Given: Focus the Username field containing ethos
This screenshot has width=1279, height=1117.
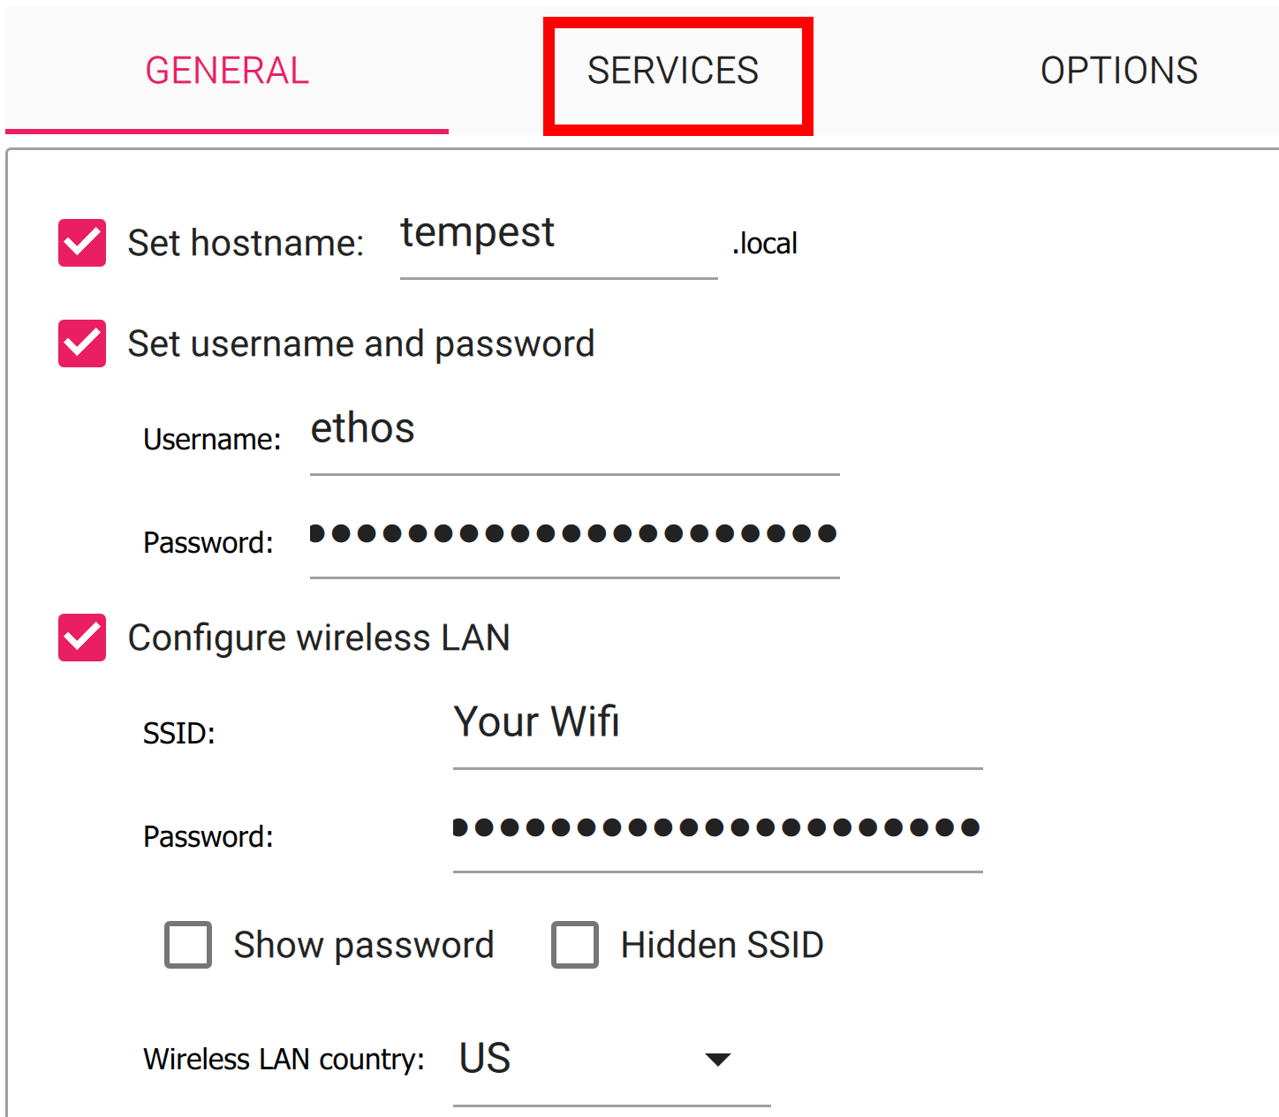Looking at the screenshot, I should pyautogui.click(x=574, y=432).
